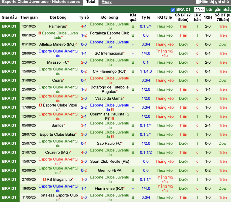Open Vasco da Gama team link
This screenshot has height=202, width=231.
pyautogui.click(x=109, y=98)
